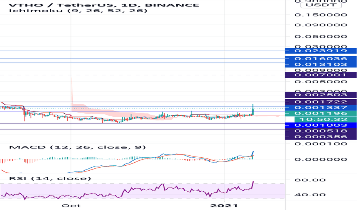The width and height of the screenshot is (357, 210).
Task: Click the RSI axis value 80.00
Action: (x=310, y=180)
